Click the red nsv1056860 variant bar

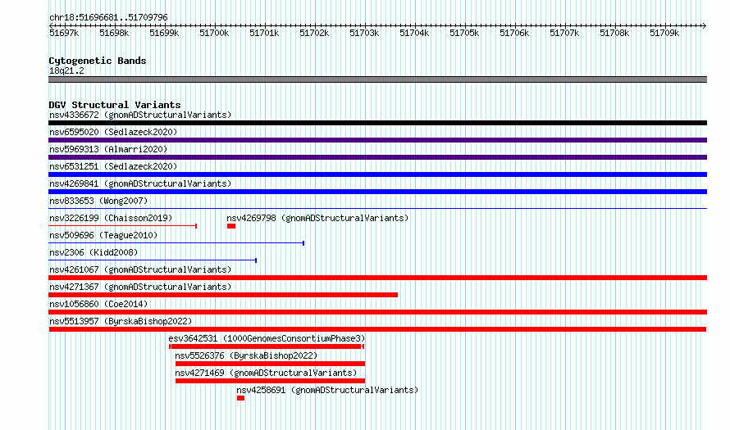[377, 312]
